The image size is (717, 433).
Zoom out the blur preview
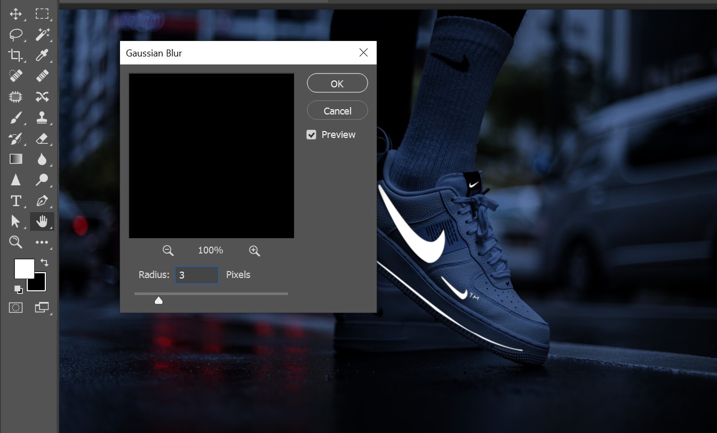[x=168, y=250]
